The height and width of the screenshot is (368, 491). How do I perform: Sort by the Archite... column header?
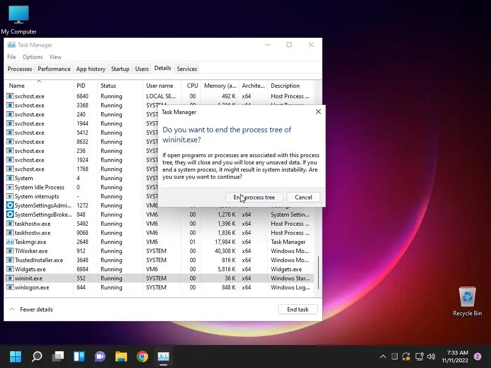coord(253,86)
